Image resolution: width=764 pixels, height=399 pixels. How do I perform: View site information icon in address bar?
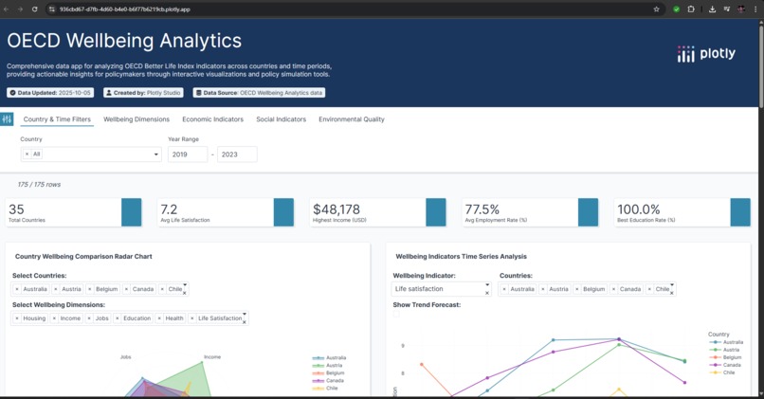[52, 9]
